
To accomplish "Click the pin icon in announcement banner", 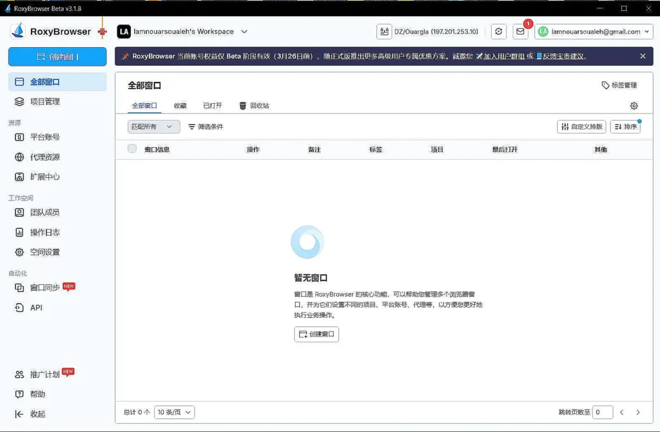I will pyautogui.click(x=126, y=56).
